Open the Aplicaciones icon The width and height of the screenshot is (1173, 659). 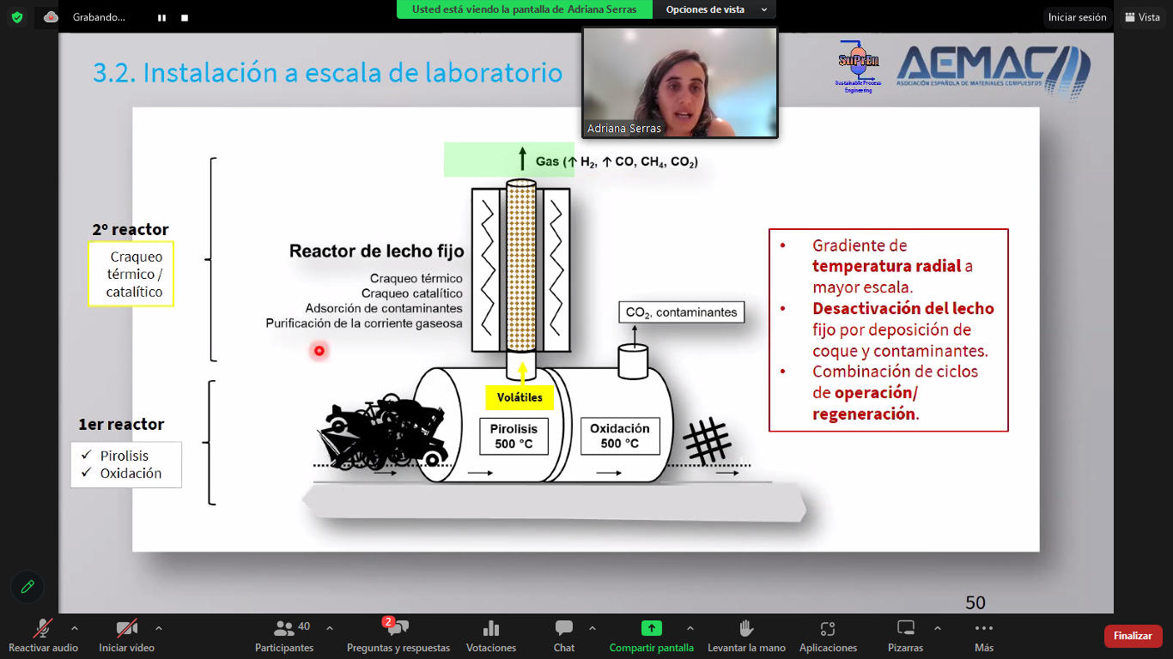point(828,629)
